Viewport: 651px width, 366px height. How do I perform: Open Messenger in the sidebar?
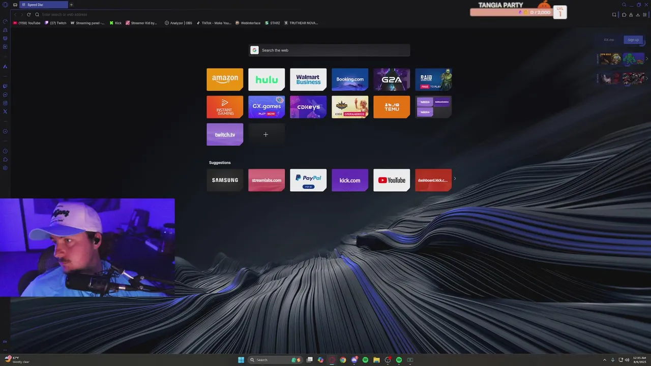(x=5, y=95)
